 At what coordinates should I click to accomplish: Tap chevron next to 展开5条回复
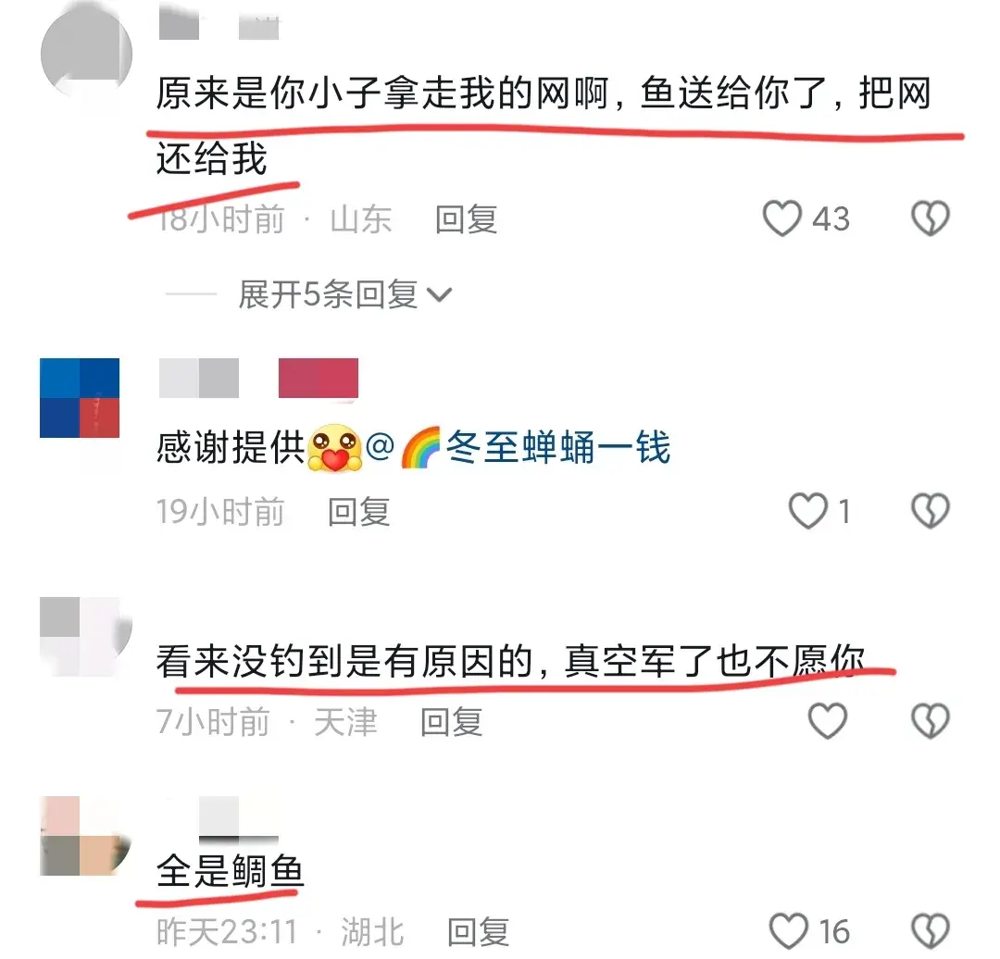pyautogui.click(x=439, y=295)
